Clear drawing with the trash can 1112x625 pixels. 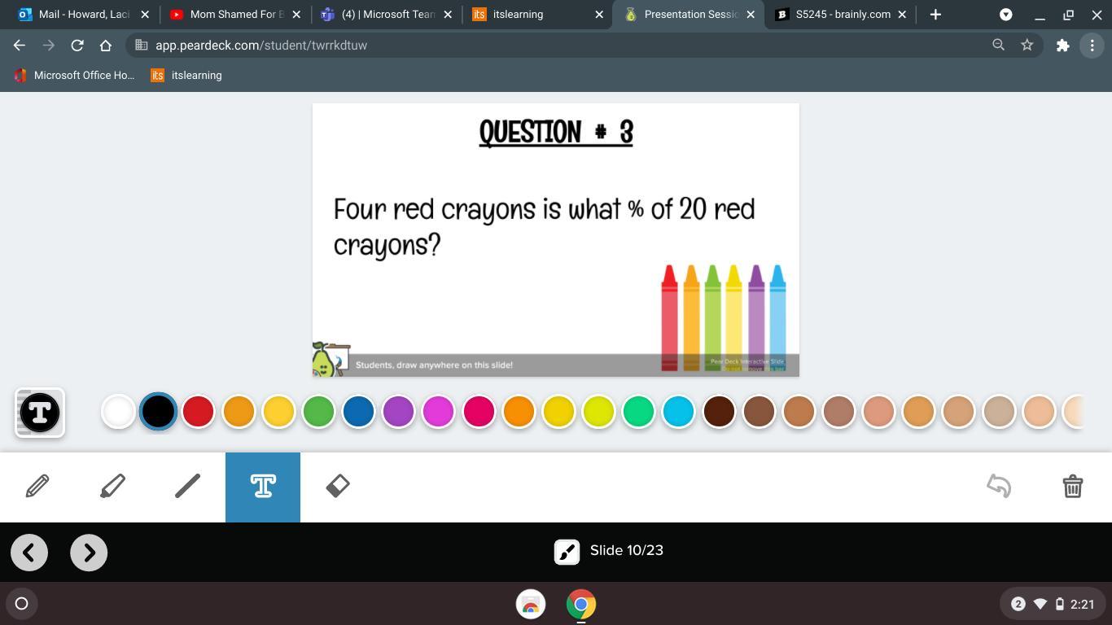1073,487
